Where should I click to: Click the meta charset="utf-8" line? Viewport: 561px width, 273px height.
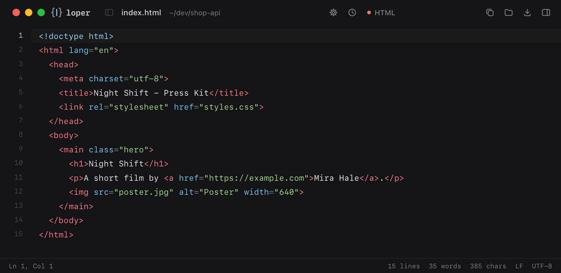[114, 79]
